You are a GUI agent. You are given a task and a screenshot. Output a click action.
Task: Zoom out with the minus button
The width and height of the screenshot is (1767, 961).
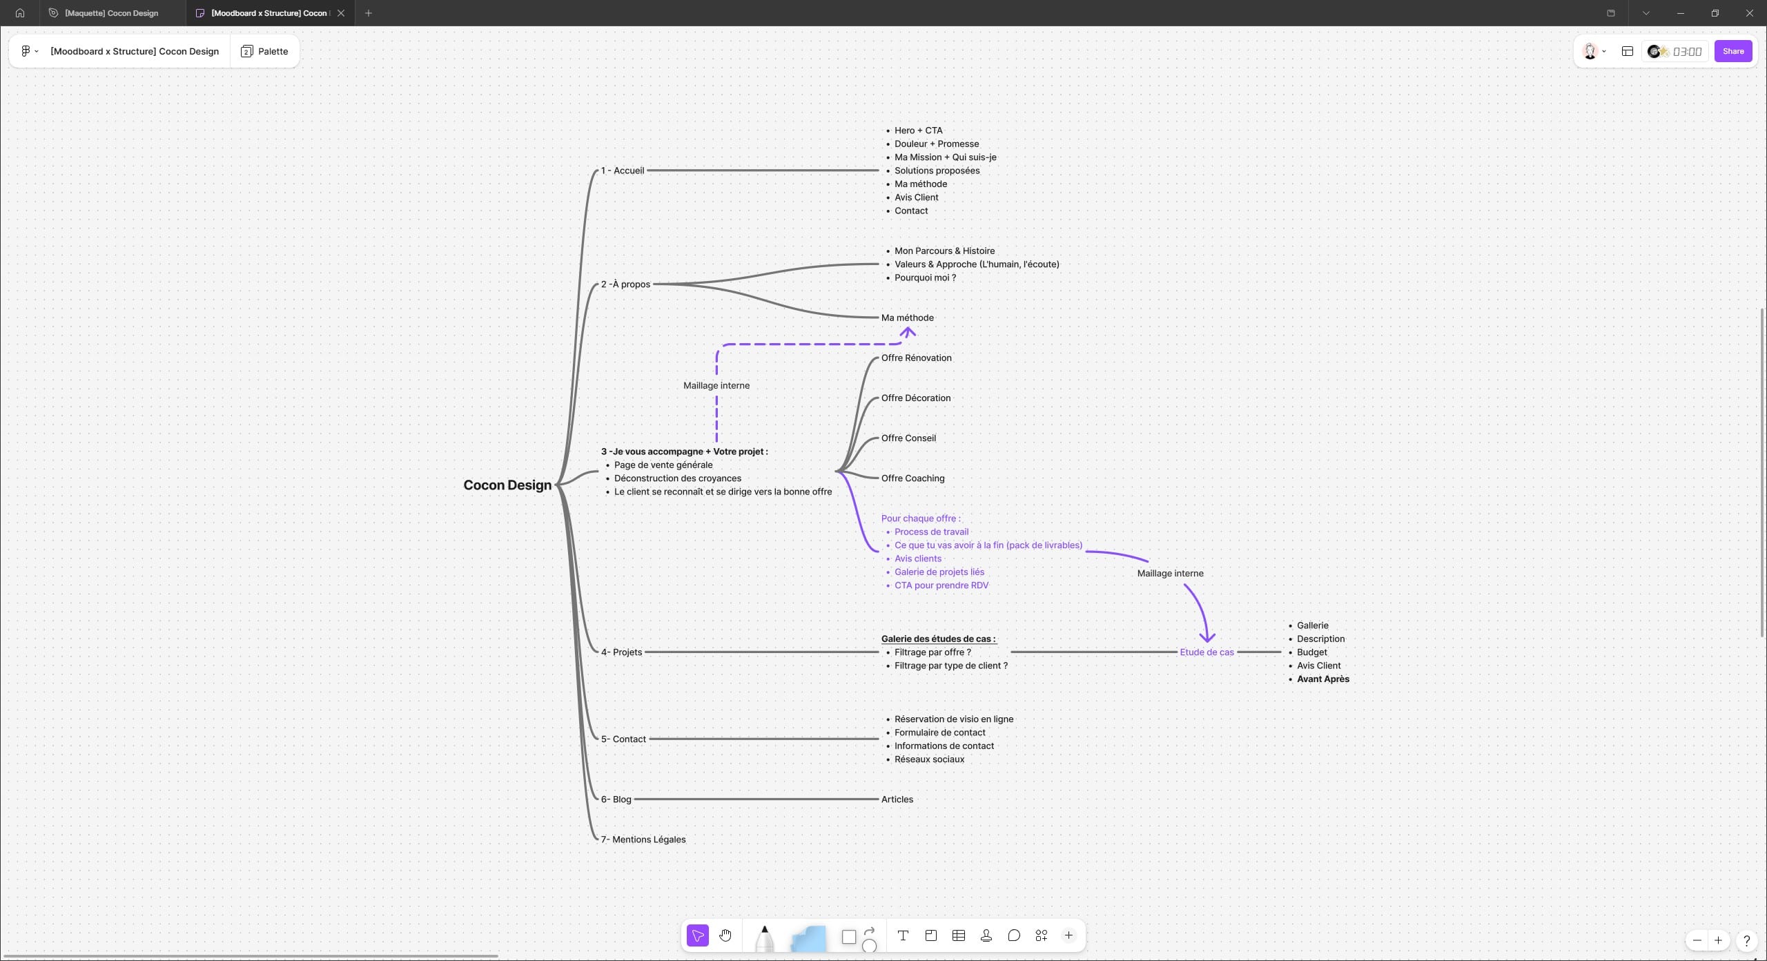coord(1697,940)
